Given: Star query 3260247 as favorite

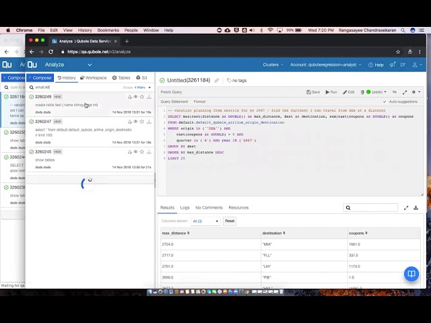Looking at the screenshot, I should pyautogui.click(x=142, y=121).
